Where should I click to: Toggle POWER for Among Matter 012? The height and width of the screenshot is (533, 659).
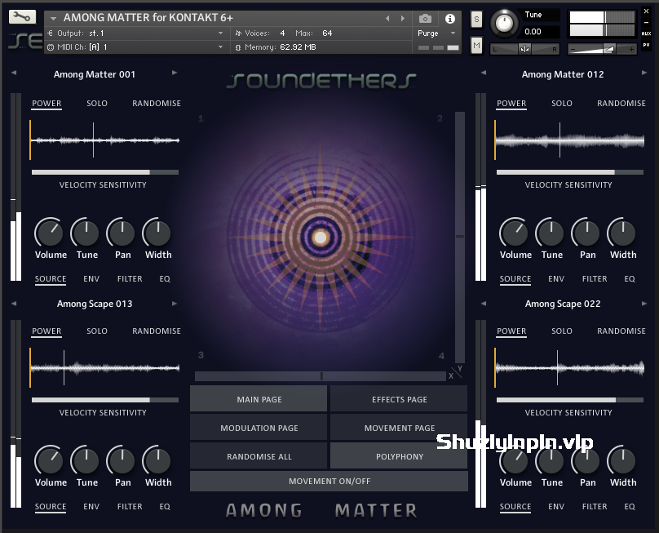[511, 104]
